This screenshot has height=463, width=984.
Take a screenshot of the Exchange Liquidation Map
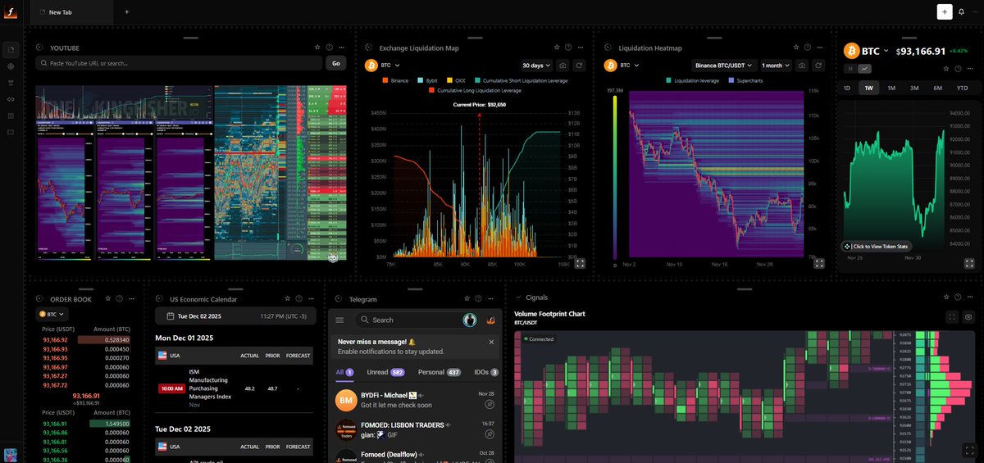coord(563,65)
